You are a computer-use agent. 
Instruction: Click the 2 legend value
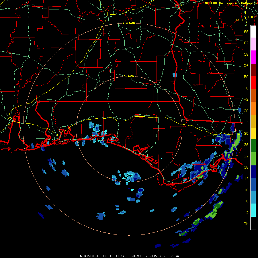(x=247, y=213)
